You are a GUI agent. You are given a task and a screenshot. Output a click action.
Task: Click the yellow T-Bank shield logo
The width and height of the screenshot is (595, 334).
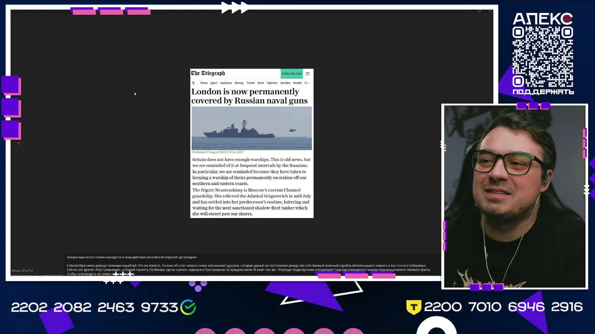coord(414,307)
